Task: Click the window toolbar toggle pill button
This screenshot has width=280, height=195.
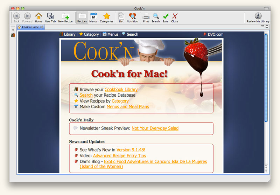Action: pos(266,8)
